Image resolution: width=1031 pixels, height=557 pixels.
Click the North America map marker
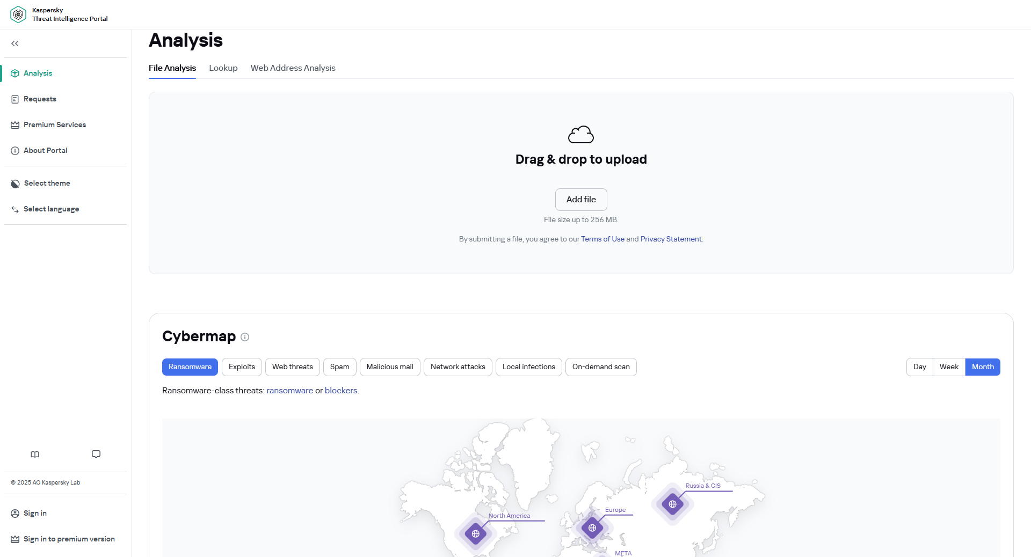[475, 533]
